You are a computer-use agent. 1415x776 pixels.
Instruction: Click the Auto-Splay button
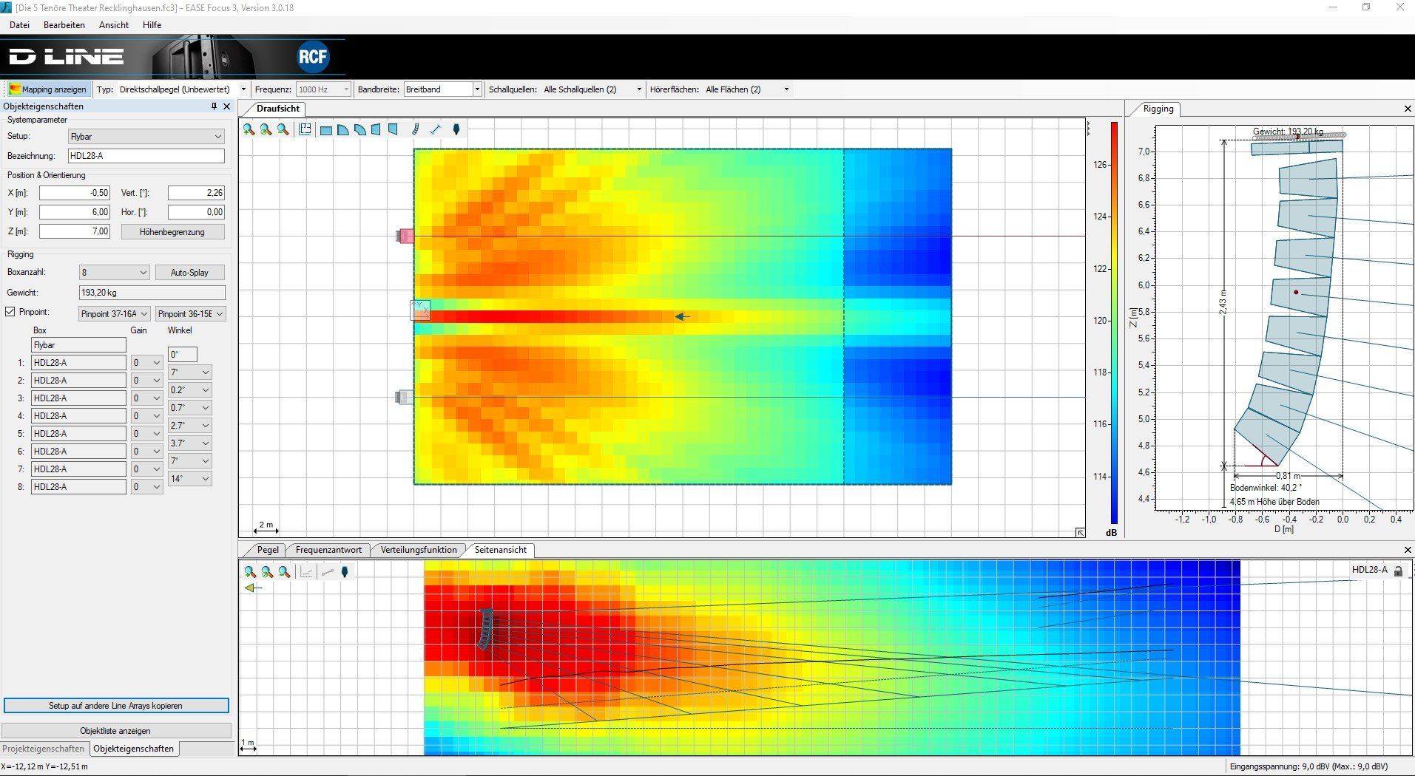189,273
